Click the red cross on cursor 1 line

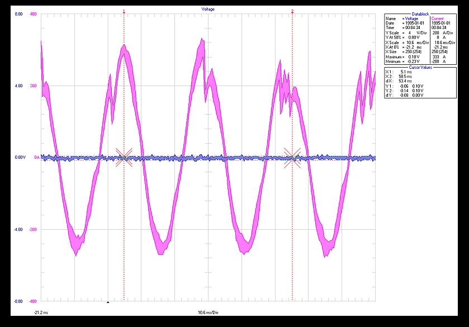pos(124,157)
